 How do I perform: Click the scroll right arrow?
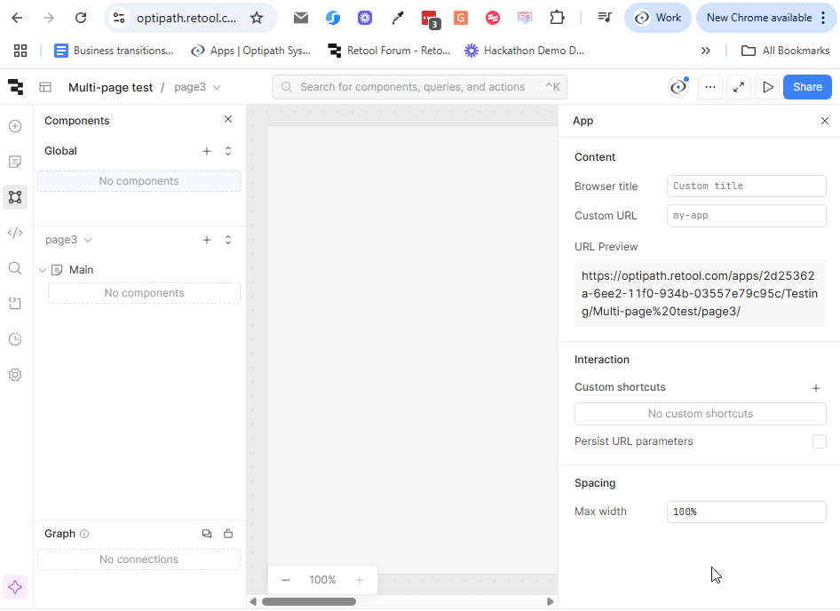(551, 602)
